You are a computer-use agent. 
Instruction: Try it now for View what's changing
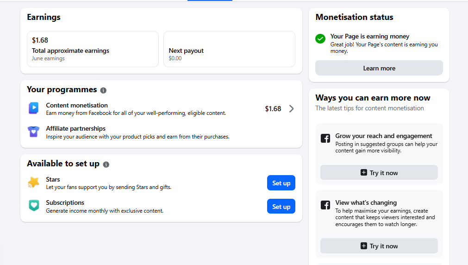pyautogui.click(x=379, y=246)
